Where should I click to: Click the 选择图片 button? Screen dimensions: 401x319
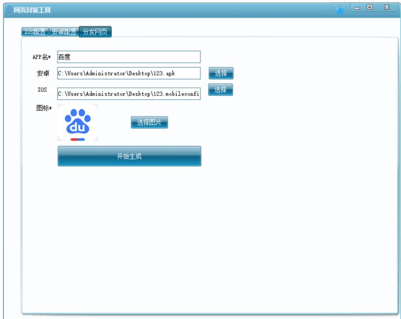[x=149, y=123]
